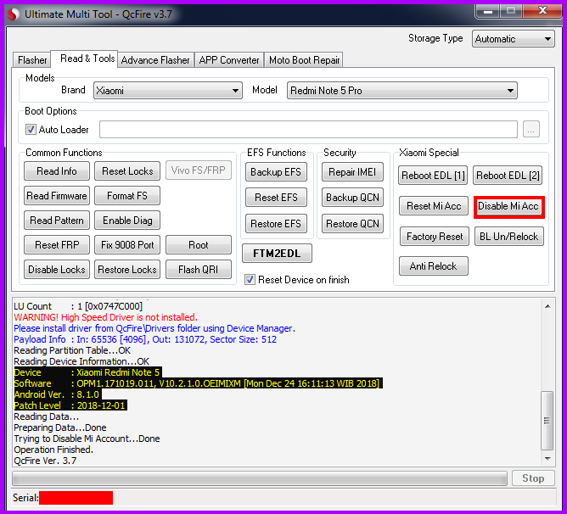Click the Root button
This screenshot has width=567, height=514.
point(199,245)
